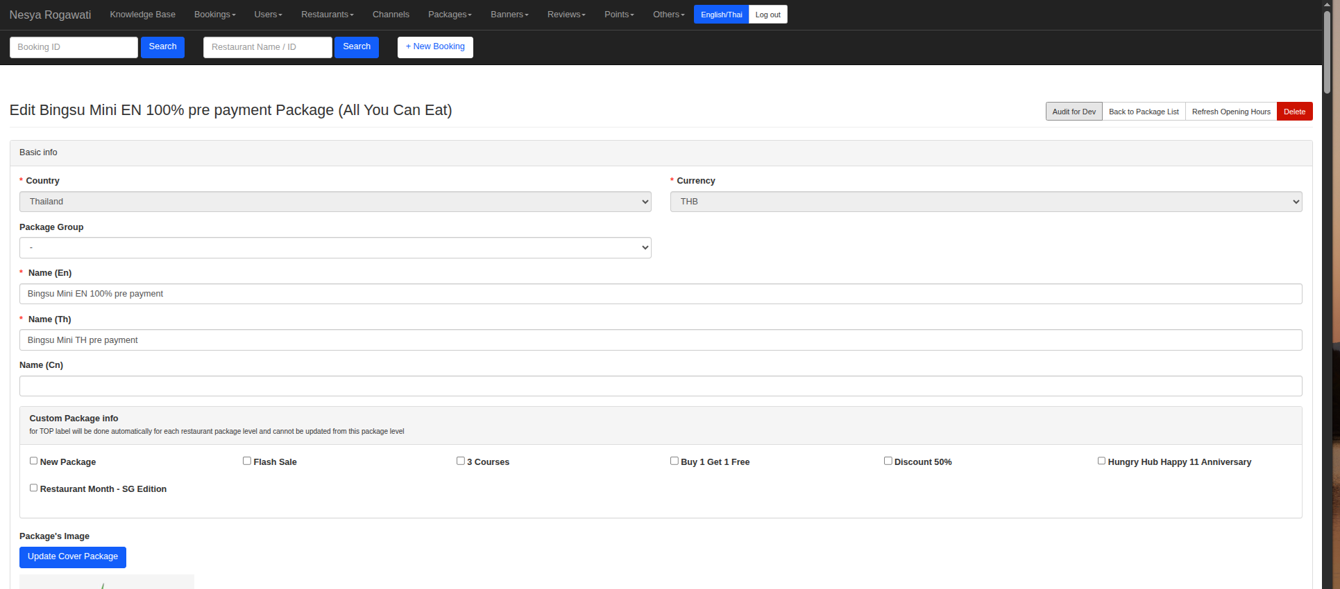Expand the Currency dropdown showing THB

[985, 202]
